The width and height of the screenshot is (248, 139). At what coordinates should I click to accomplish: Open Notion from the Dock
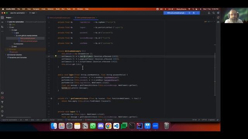coord(85,126)
